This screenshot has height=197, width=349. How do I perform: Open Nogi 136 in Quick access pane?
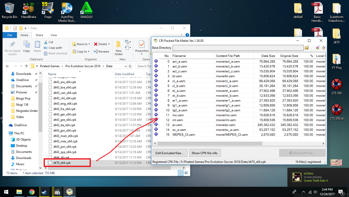click(22, 105)
